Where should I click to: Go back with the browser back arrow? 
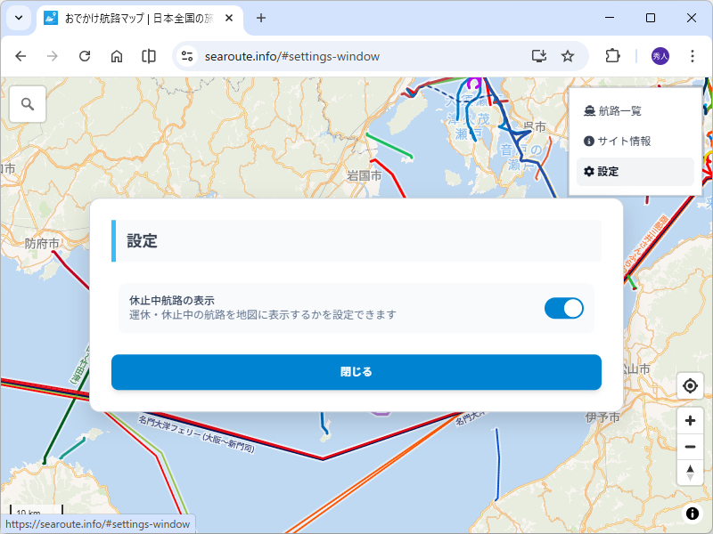[20, 55]
